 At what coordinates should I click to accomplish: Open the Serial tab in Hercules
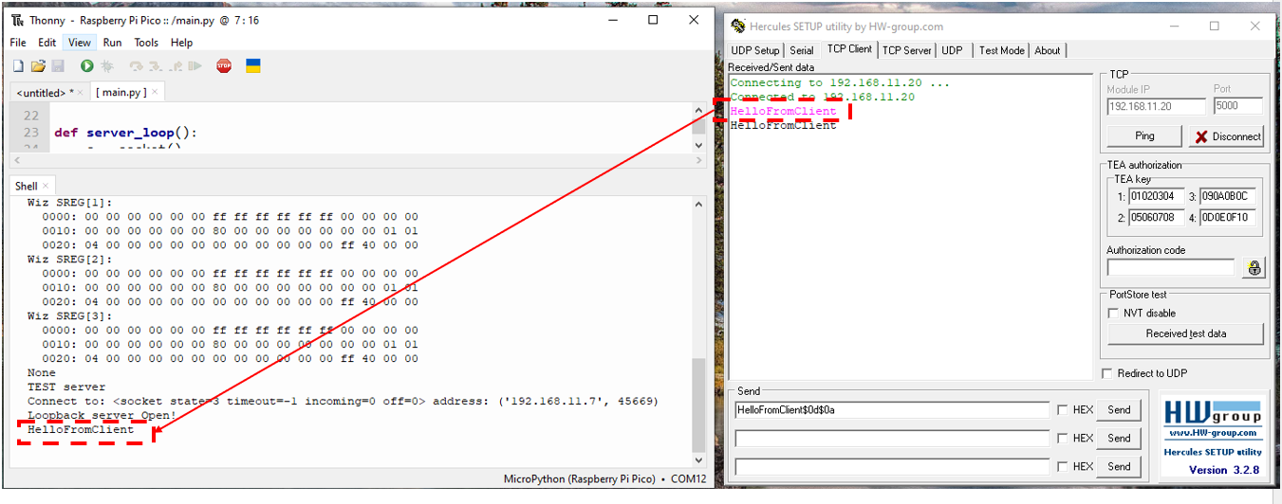click(802, 50)
